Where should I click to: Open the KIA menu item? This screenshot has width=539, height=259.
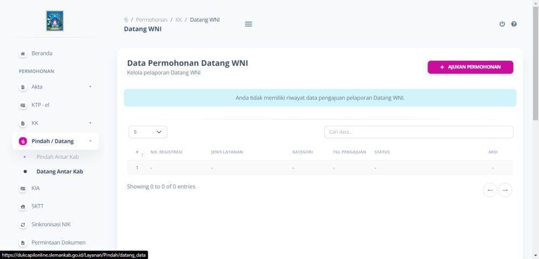[35, 188]
